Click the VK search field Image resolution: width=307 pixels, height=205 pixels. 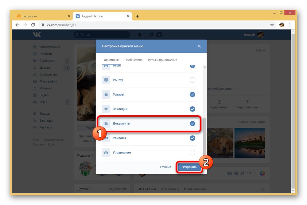(x=102, y=35)
